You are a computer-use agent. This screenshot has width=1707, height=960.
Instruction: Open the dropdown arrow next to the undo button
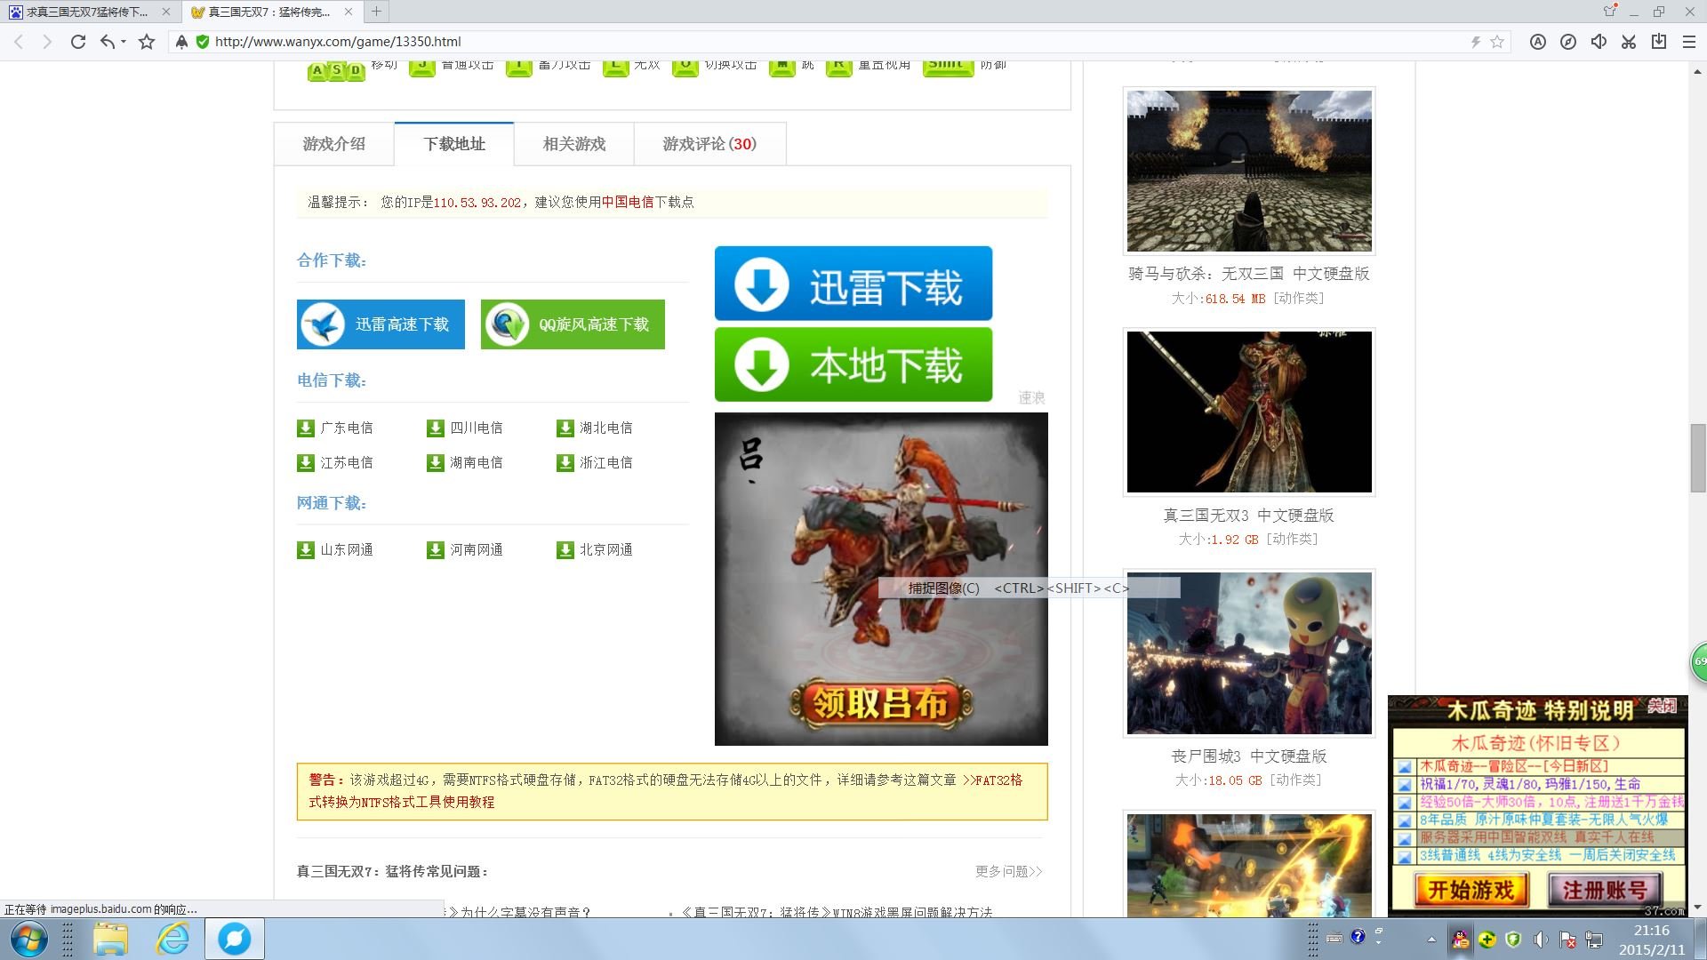[123, 41]
